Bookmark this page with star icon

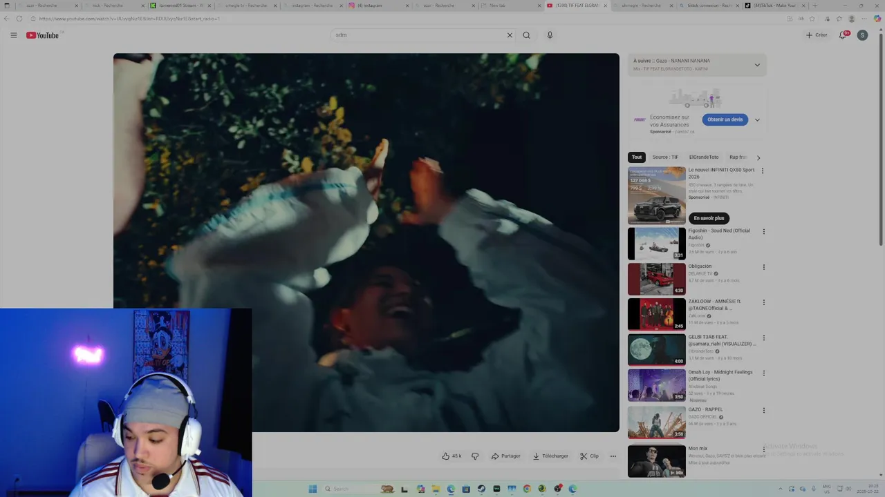coord(812,19)
